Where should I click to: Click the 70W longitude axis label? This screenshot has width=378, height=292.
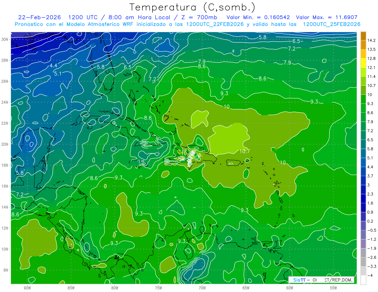(x=202, y=288)
